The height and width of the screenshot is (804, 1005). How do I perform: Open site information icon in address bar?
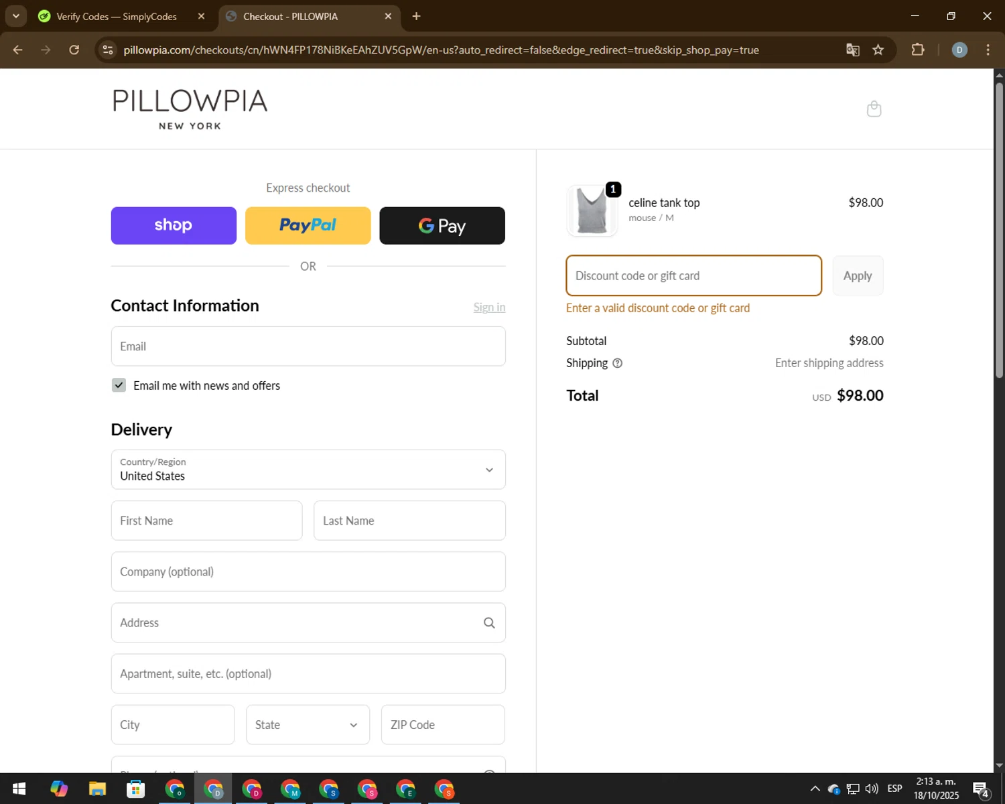(108, 50)
